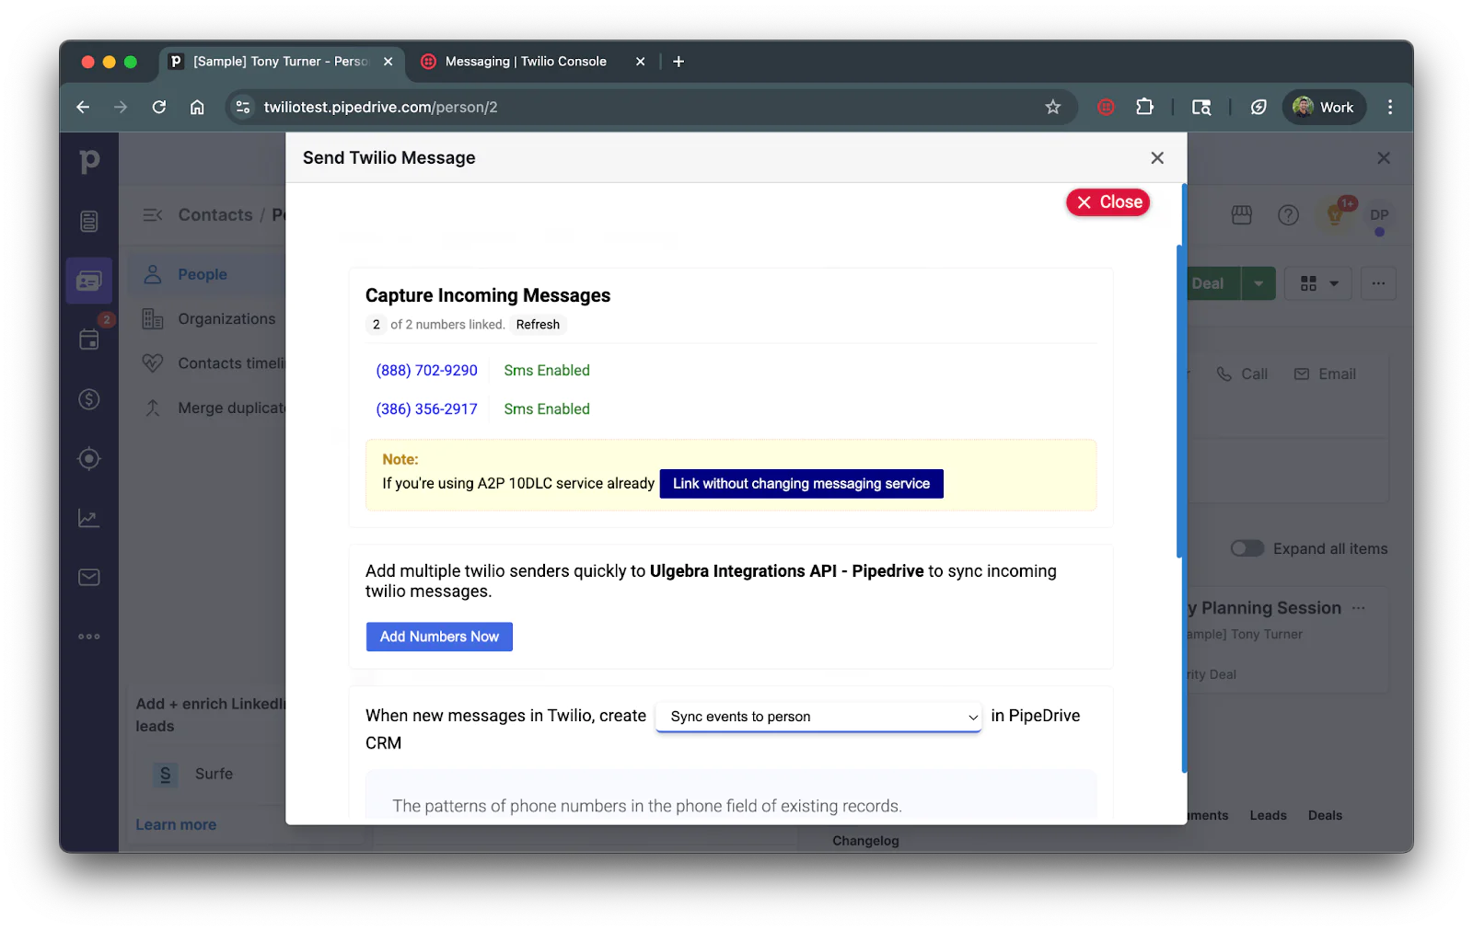Viewport: 1473px width, 931px height.
Task: Open the Marketplace storefront icon
Action: [x=1241, y=215]
